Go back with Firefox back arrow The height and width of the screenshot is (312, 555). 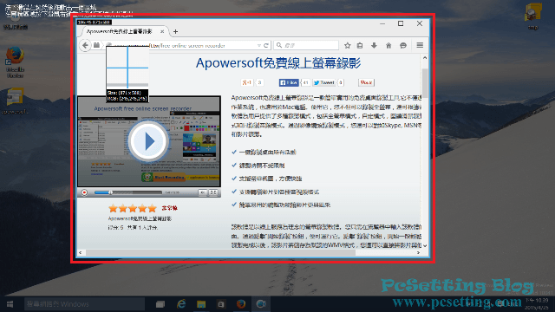click(85, 45)
